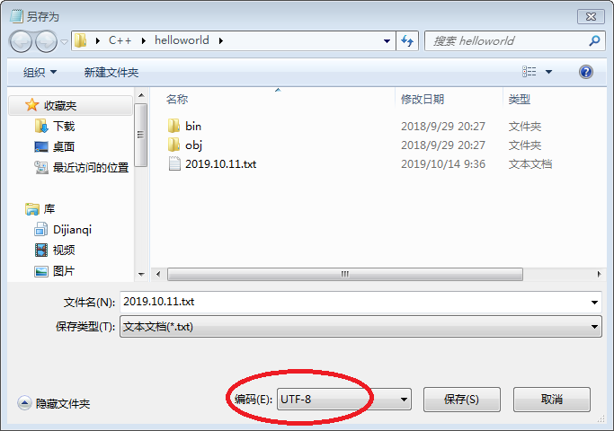Click the refresh icon beside address bar
The width and height of the screenshot is (614, 431).
tap(407, 40)
